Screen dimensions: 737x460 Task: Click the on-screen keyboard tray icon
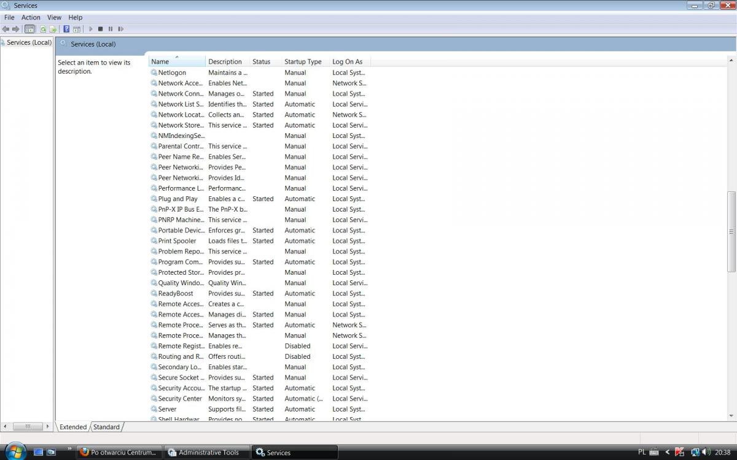tap(654, 452)
